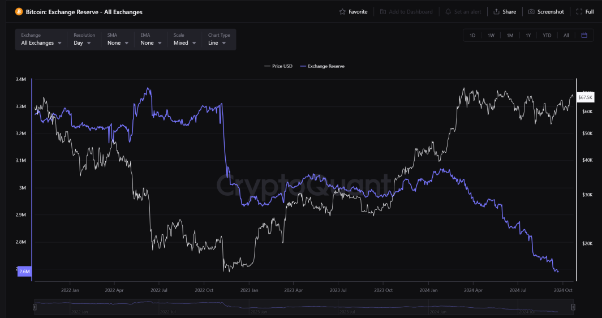Image resolution: width=602 pixels, height=318 pixels.
Task: Choose the 1M range button
Action: pyautogui.click(x=510, y=35)
